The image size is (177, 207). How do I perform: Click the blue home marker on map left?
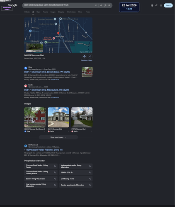point(30,31)
